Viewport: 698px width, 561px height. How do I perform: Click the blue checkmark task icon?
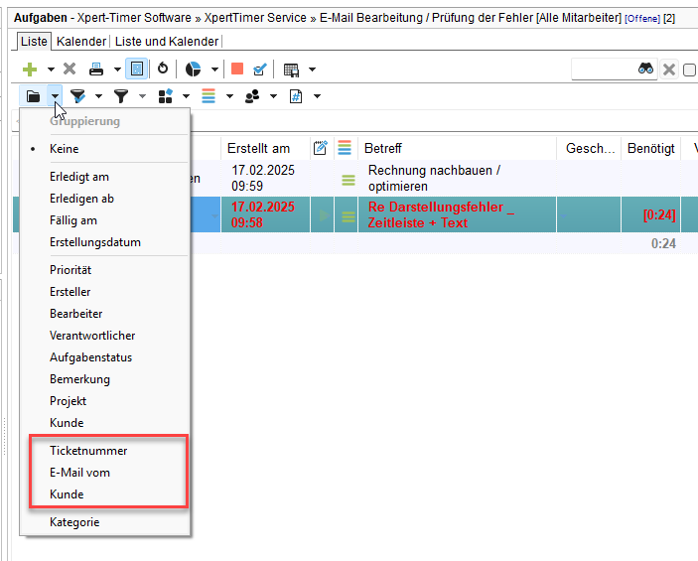[260, 70]
